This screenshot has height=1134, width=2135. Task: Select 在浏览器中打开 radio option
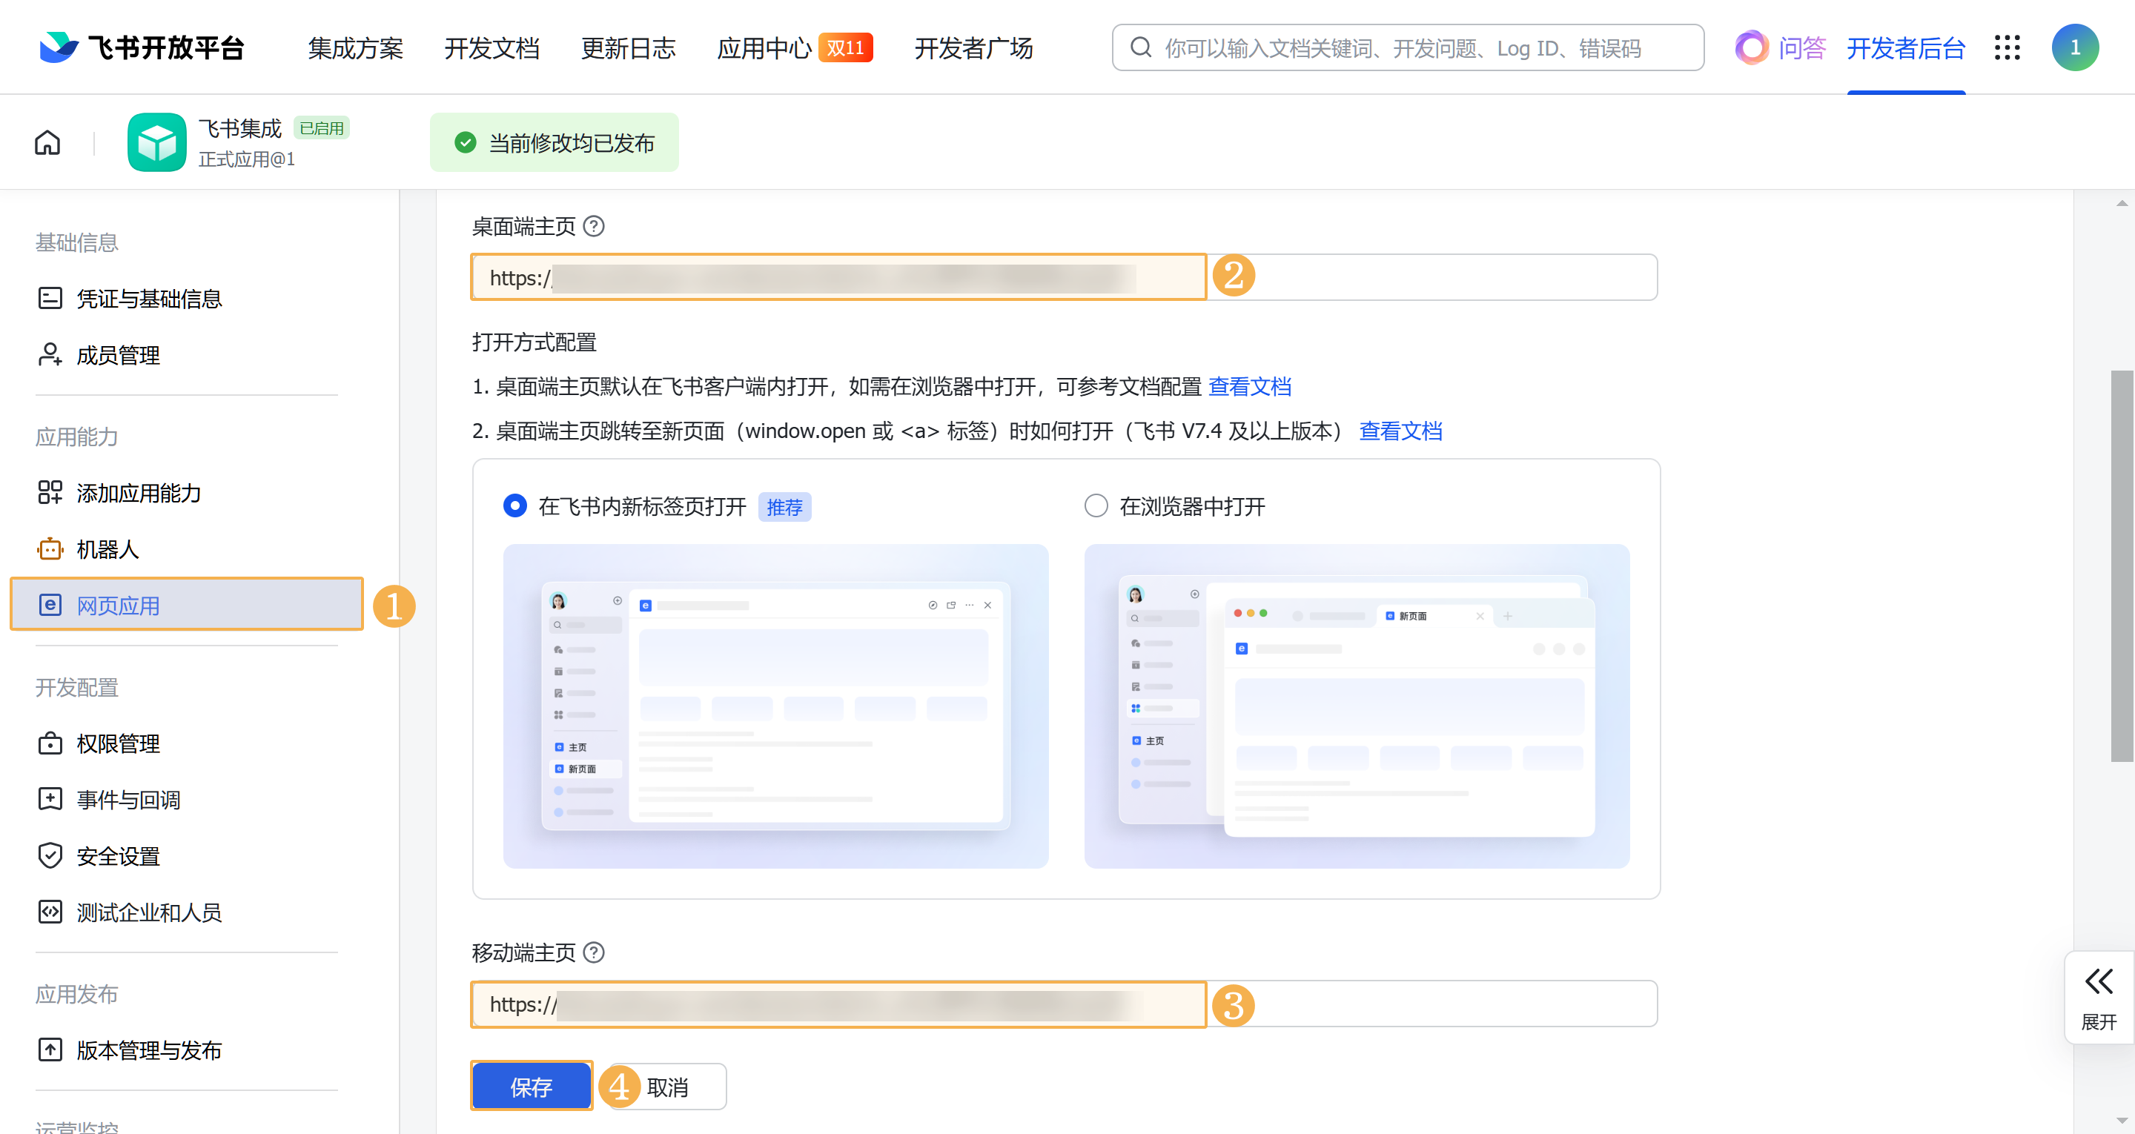tap(1096, 505)
